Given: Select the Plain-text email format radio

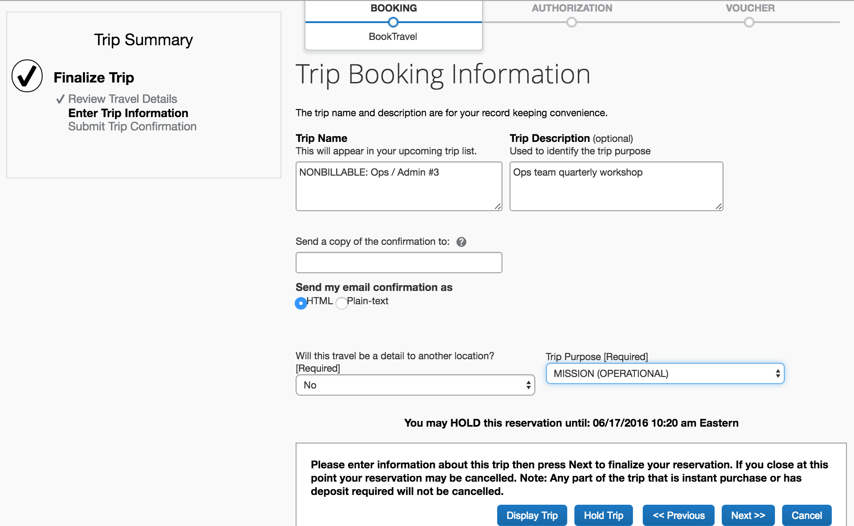Looking at the screenshot, I should pyautogui.click(x=341, y=303).
